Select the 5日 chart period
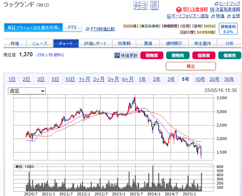This screenshot has height=196, width=242. [x=55, y=79]
